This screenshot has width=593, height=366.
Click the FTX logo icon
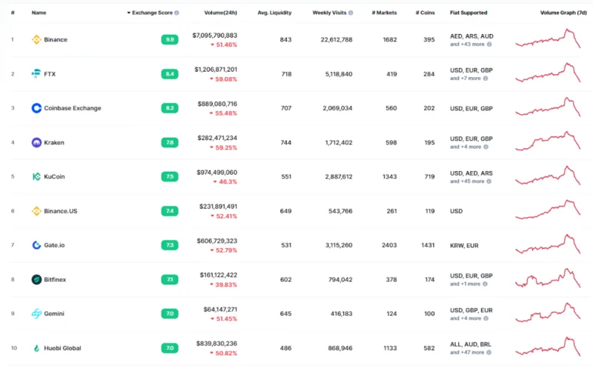36,74
